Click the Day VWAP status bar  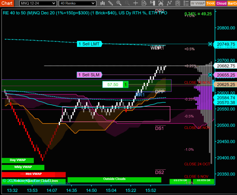point(18,160)
